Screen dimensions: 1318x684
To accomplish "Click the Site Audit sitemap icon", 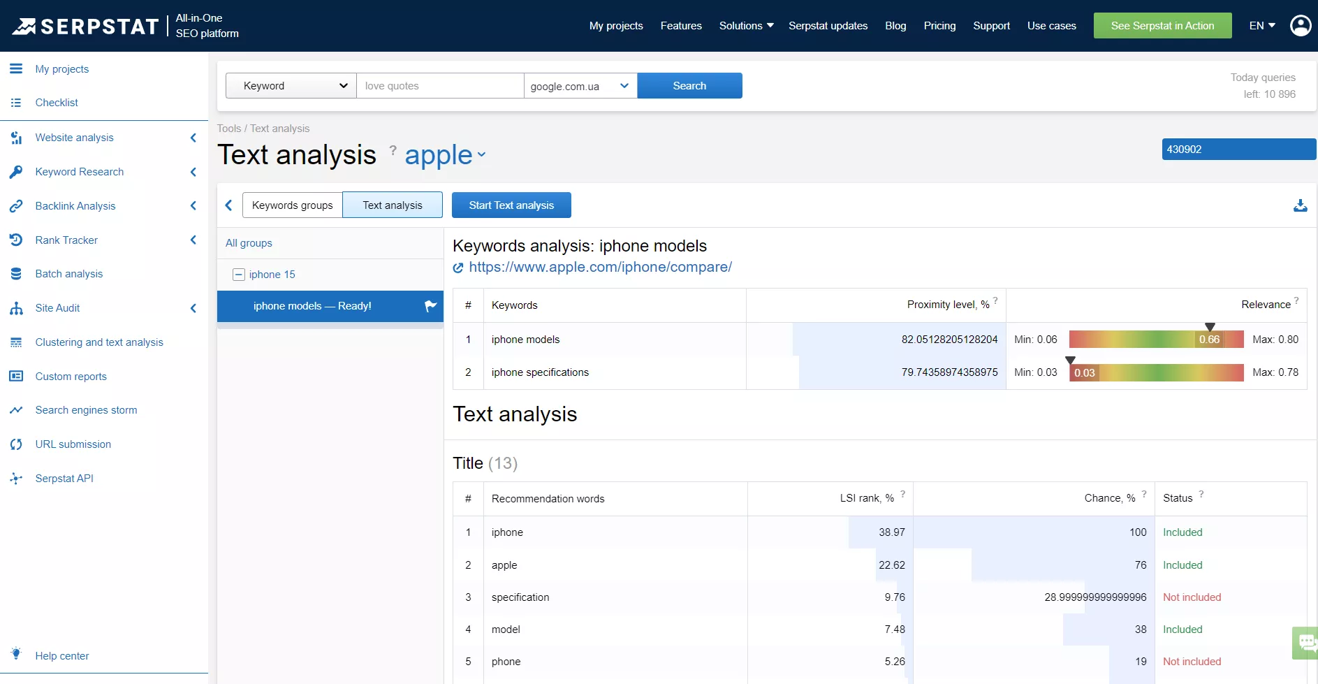I will 16,308.
